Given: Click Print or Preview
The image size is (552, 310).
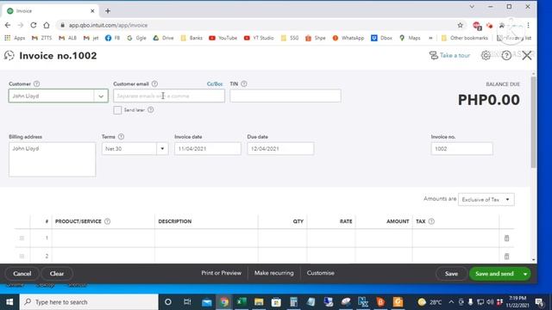Looking at the screenshot, I should click(x=221, y=273).
